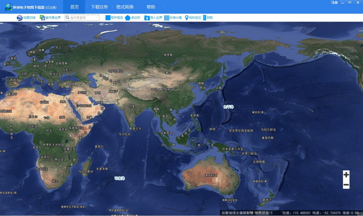Click the 俄罗斯 label in Siberia
Image resolution: width=363 pixels, height=216 pixels.
[x=168, y=55]
